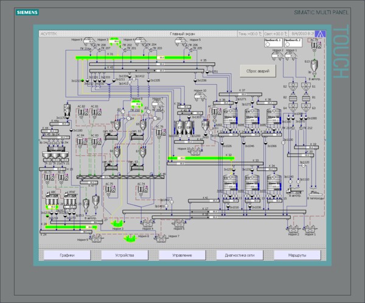Image resolution: width=365 pixels, height=303 pixels.
Task: Open the Графики screen
Action: 67,255
